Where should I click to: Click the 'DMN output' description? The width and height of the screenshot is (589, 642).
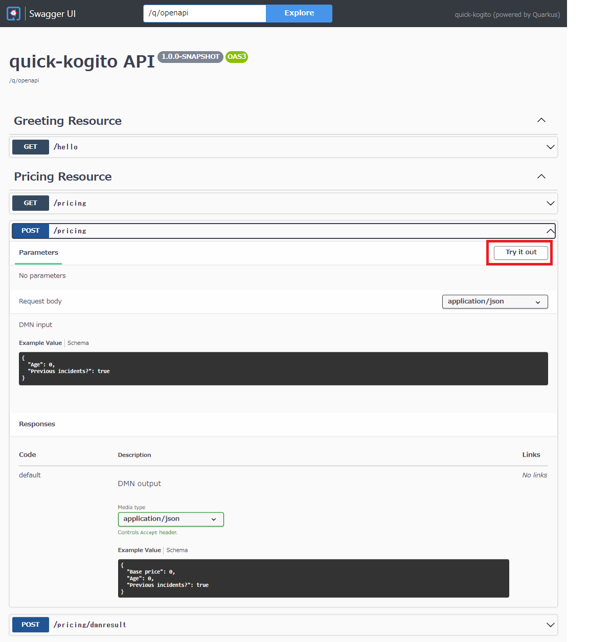[x=139, y=484]
